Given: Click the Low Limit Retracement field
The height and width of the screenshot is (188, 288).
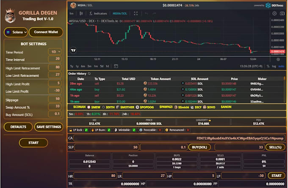Looking at the screenshot, I should (55, 75).
